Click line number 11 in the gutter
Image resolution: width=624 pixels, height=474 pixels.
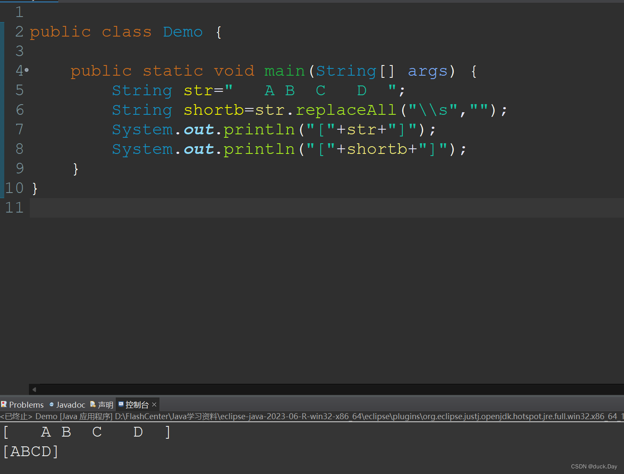pyautogui.click(x=14, y=207)
